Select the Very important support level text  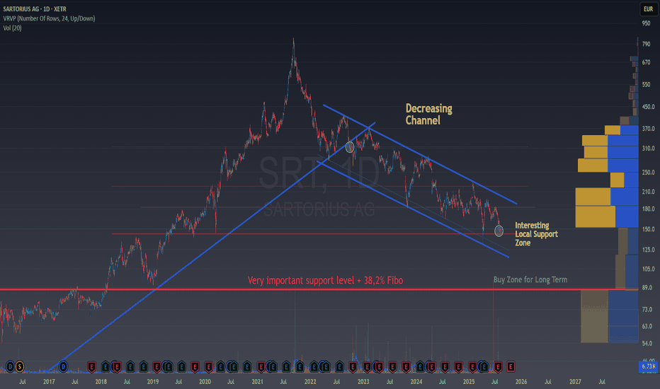click(325, 281)
